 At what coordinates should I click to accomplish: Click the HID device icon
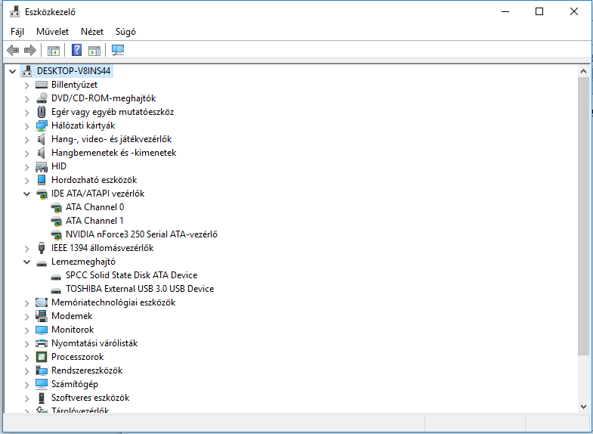tap(42, 167)
